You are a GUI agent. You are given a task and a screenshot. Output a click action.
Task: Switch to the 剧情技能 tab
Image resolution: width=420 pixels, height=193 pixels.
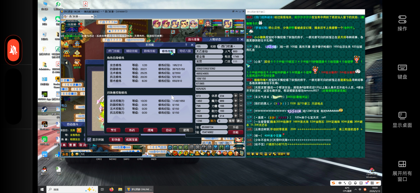tap(149, 51)
